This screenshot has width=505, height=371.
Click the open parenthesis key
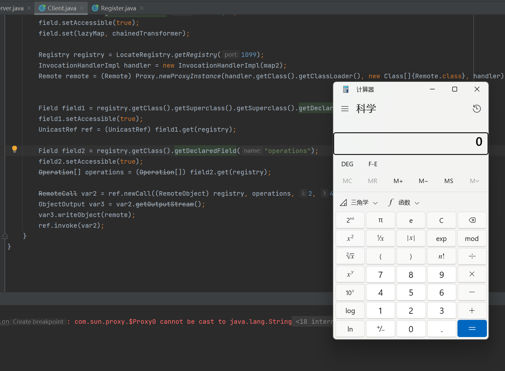(x=380, y=256)
